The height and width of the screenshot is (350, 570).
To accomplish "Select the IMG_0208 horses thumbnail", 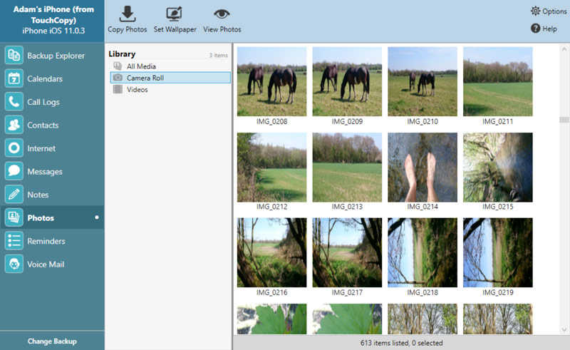I will click(x=272, y=81).
